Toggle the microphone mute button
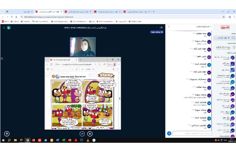This screenshot has height=151, width=236. coord(90,134)
